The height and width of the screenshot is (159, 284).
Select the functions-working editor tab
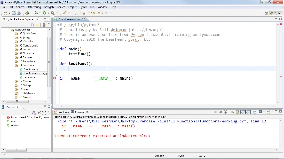coord(69,19)
